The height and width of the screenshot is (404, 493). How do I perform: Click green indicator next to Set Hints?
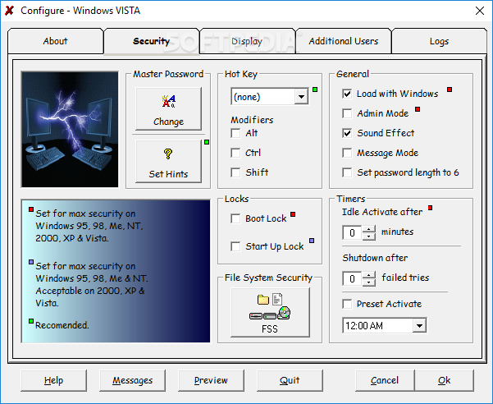207,142
